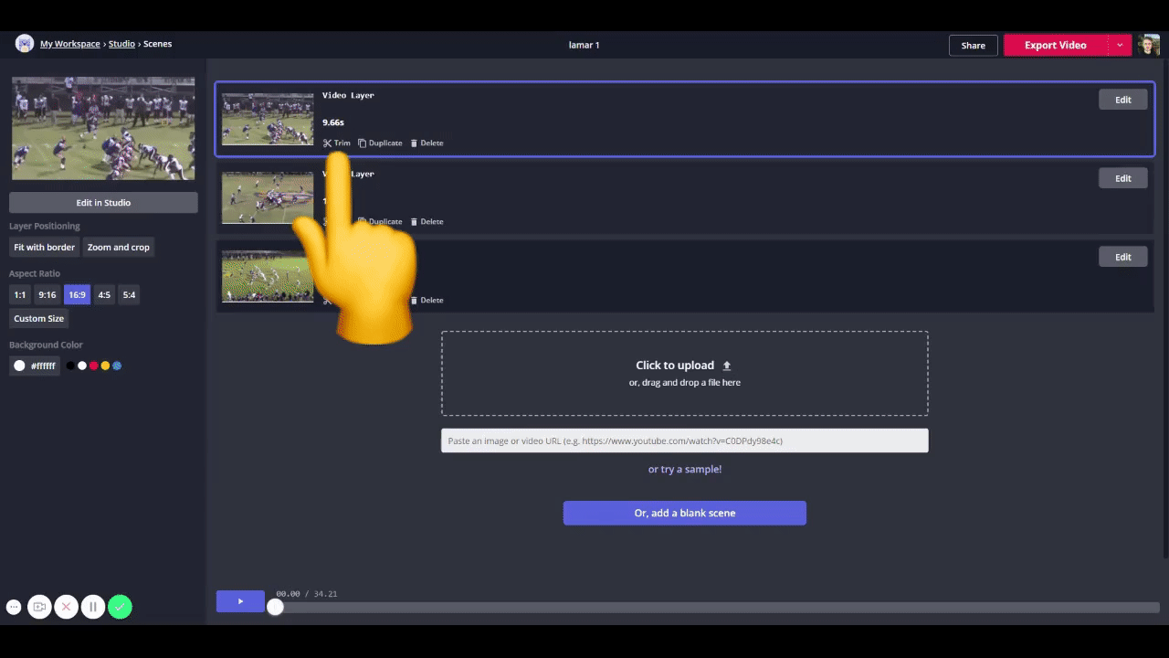Go to Studio breadcrumb
The width and height of the screenshot is (1169, 658).
point(121,44)
